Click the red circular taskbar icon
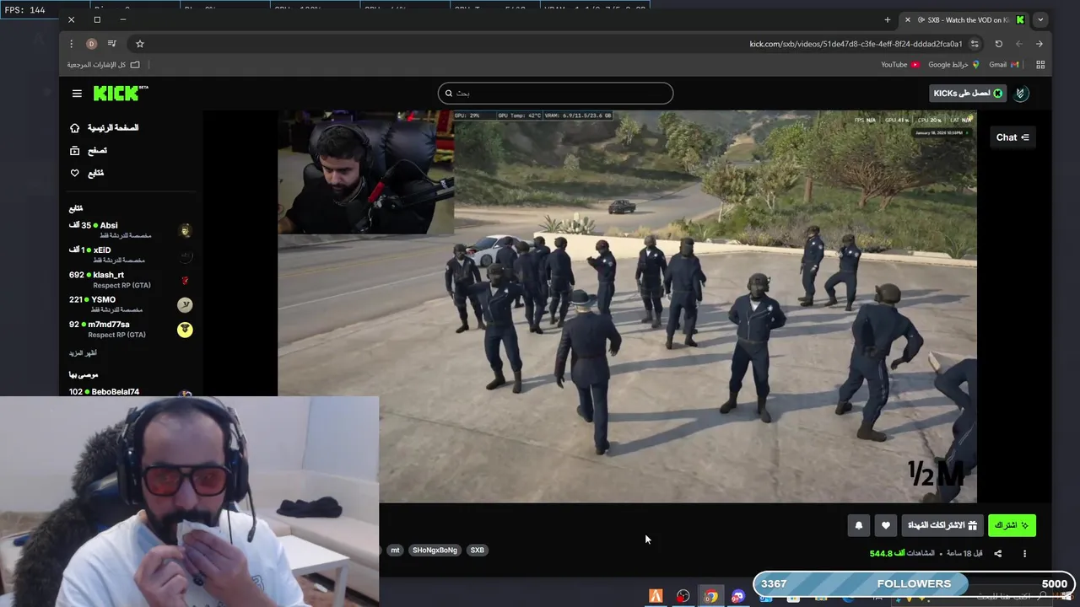The image size is (1080, 607). (683, 596)
